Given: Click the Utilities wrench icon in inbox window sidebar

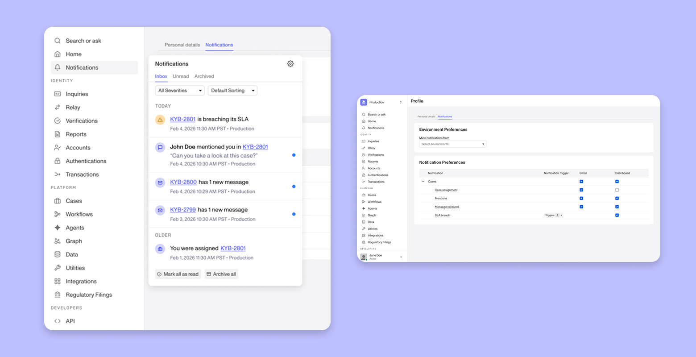Looking at the screenshot, I should (58, 268).
